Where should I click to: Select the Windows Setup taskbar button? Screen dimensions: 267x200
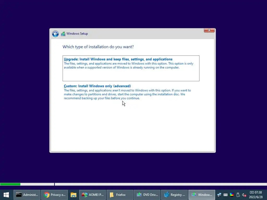[x=202, y=195]
